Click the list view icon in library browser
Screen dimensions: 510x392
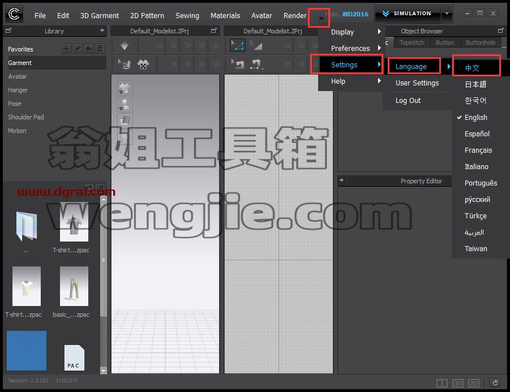(100, 188)
